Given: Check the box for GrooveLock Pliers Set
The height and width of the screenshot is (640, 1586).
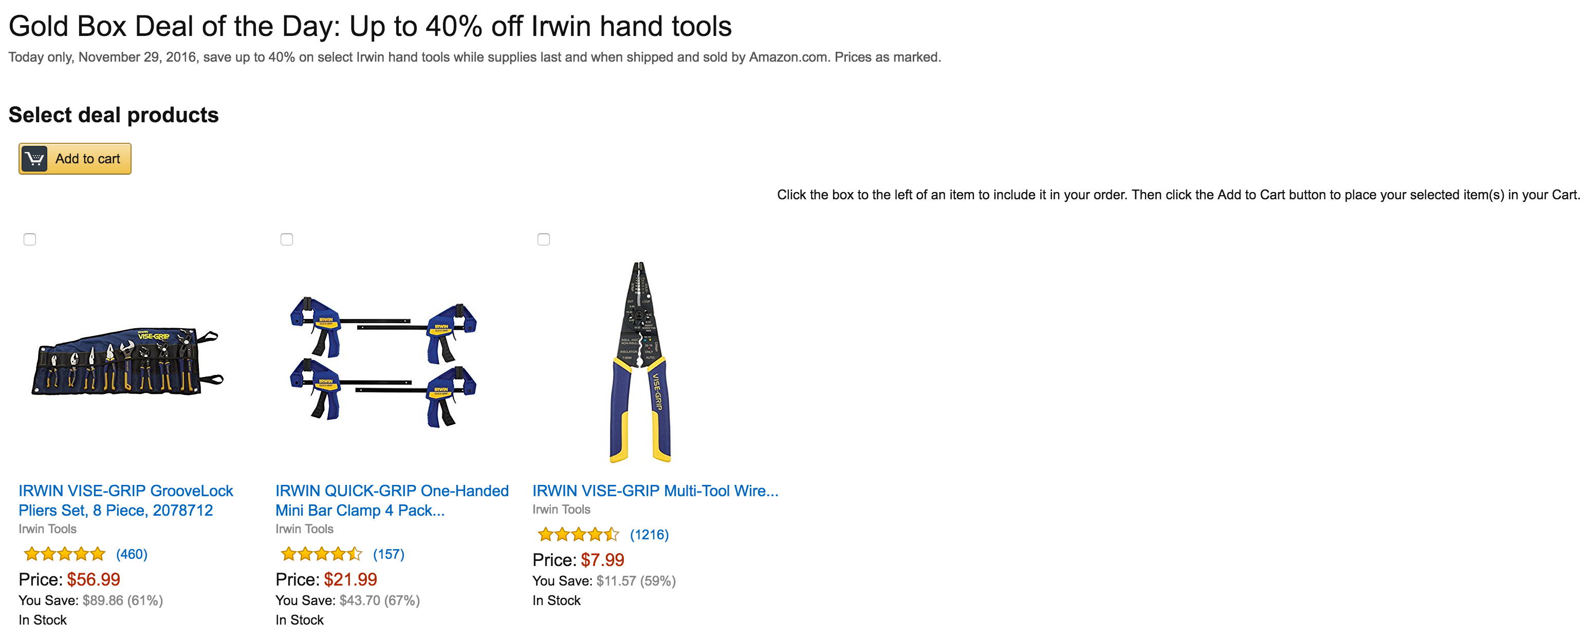Looking at the screenshot, I should (x=30, y=239).
